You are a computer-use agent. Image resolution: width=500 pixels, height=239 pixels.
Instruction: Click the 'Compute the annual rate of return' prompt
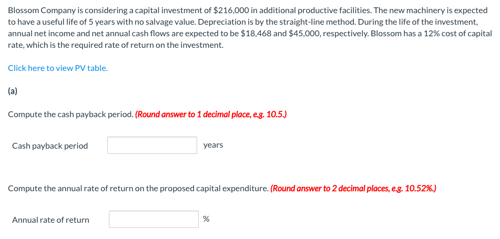(x=138, y=188)
